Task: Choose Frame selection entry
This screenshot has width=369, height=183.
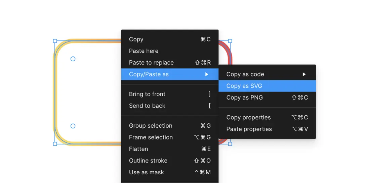Action: [x=151, y=137]
